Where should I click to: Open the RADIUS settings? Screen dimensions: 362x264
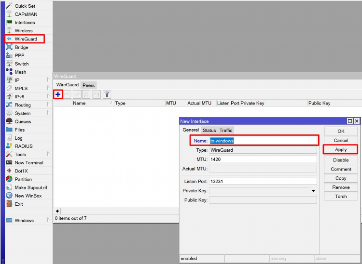tap(24, 146)
